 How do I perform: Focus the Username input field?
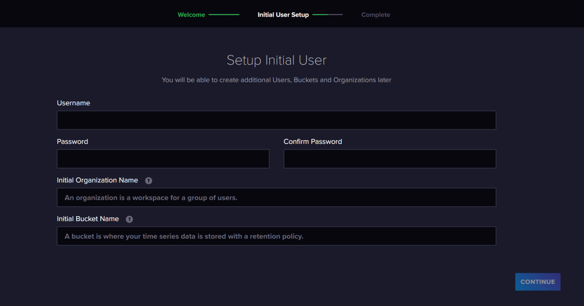[276, 120]
